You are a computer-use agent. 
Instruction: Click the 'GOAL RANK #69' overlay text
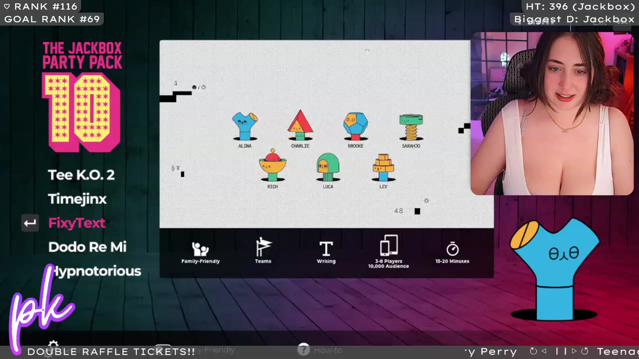(52, 19)
